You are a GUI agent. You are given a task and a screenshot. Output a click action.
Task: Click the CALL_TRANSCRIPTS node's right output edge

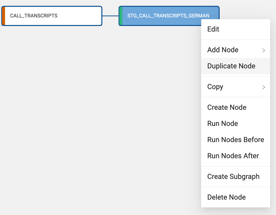(102, 16)
